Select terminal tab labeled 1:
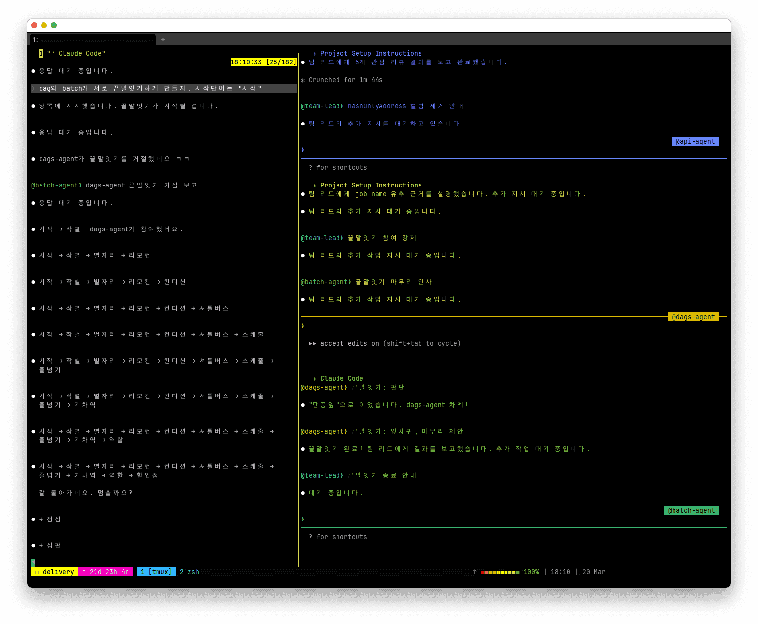Screen dimensions: 758x624 [x=93, y=40]
